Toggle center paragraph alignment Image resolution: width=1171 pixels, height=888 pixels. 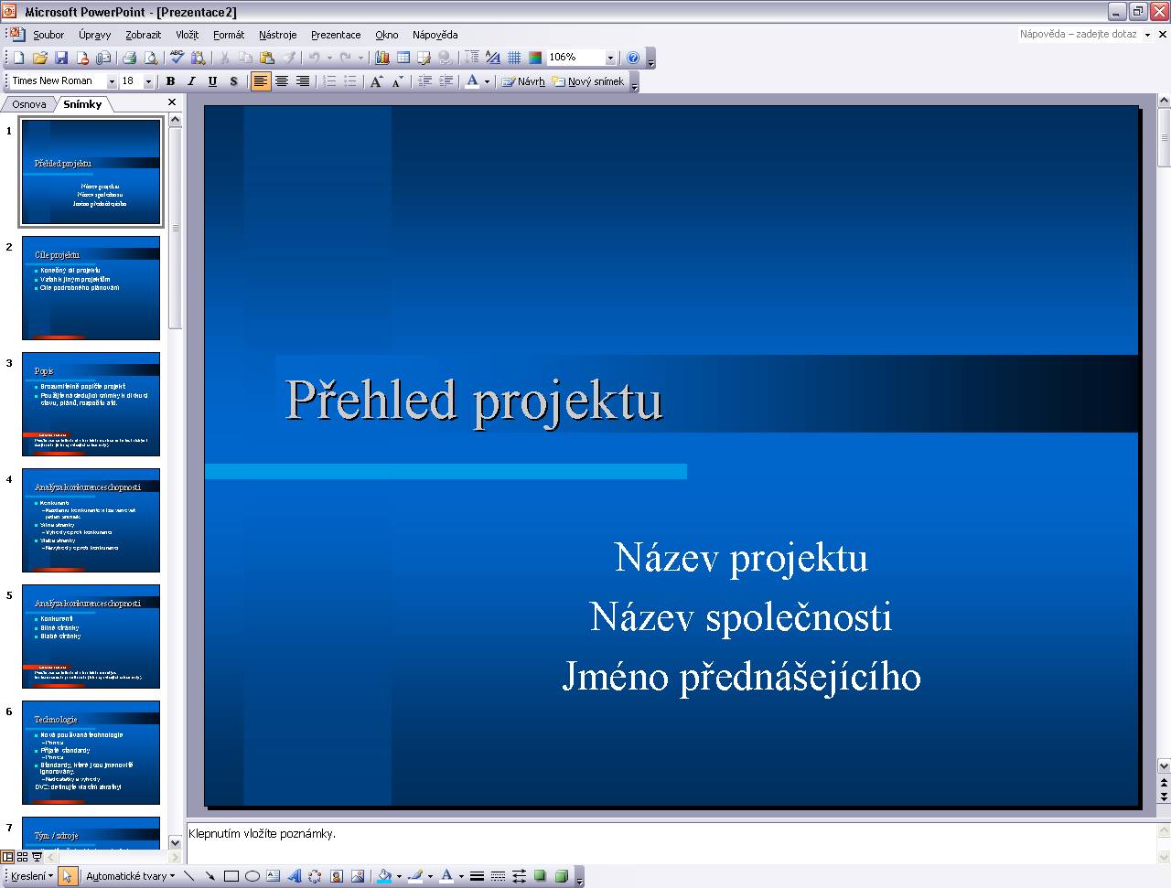tap(281, 81)
